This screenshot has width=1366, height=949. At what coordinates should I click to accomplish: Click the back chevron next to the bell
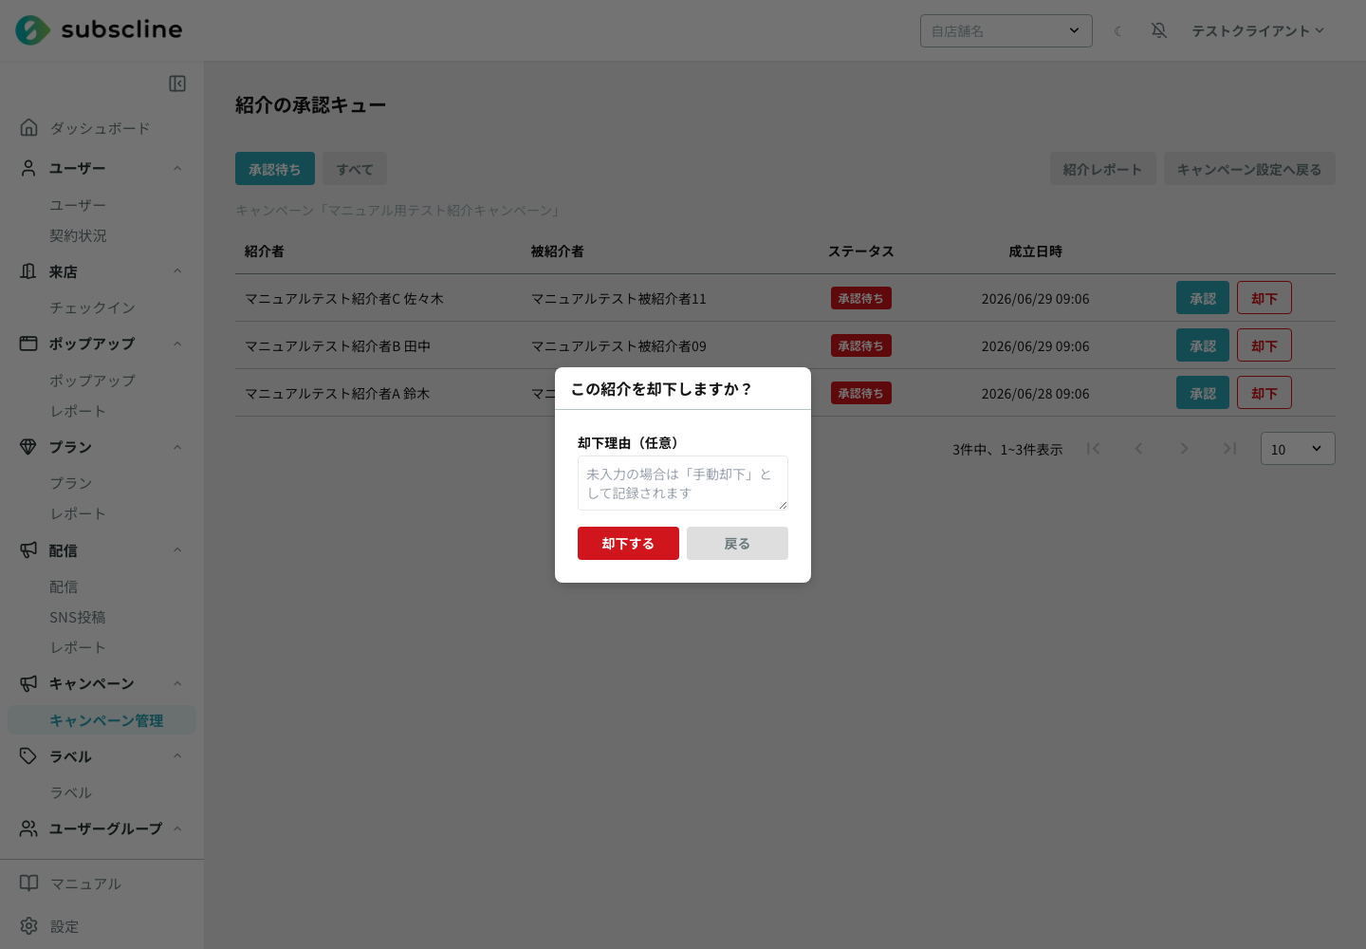(1117, 30)
